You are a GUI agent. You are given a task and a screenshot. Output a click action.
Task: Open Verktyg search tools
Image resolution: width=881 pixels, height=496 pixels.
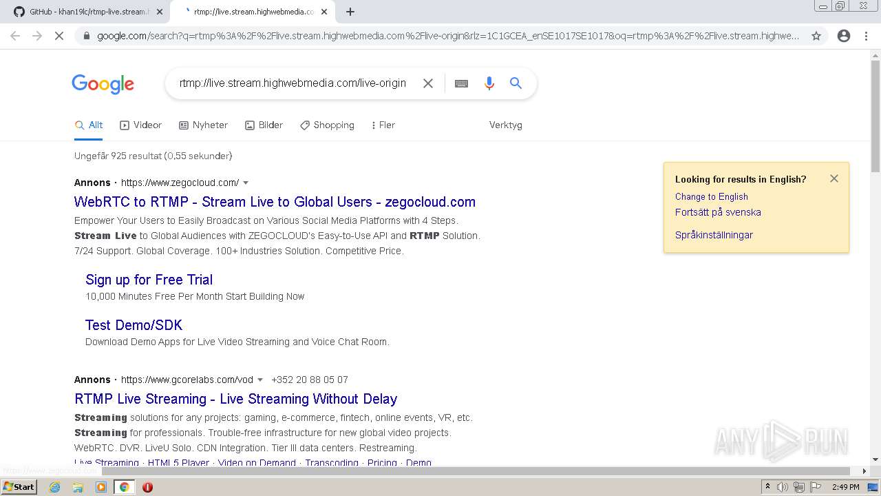point(506,125)
